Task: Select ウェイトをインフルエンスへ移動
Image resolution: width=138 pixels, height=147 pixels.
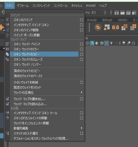Action: tap(47, 123)
